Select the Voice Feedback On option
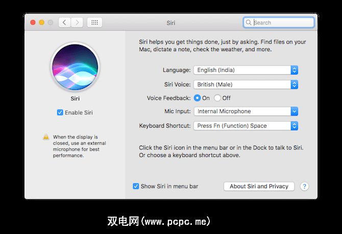The height and width of the screenshot is (234, 342). click(197, 98)
